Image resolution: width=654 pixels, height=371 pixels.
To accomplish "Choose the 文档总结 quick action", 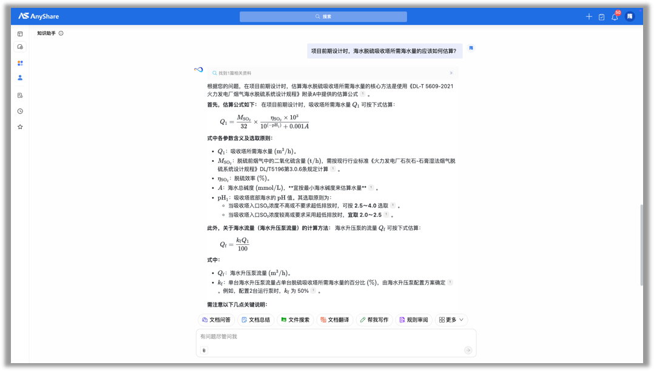I will (x=255, y=319).
